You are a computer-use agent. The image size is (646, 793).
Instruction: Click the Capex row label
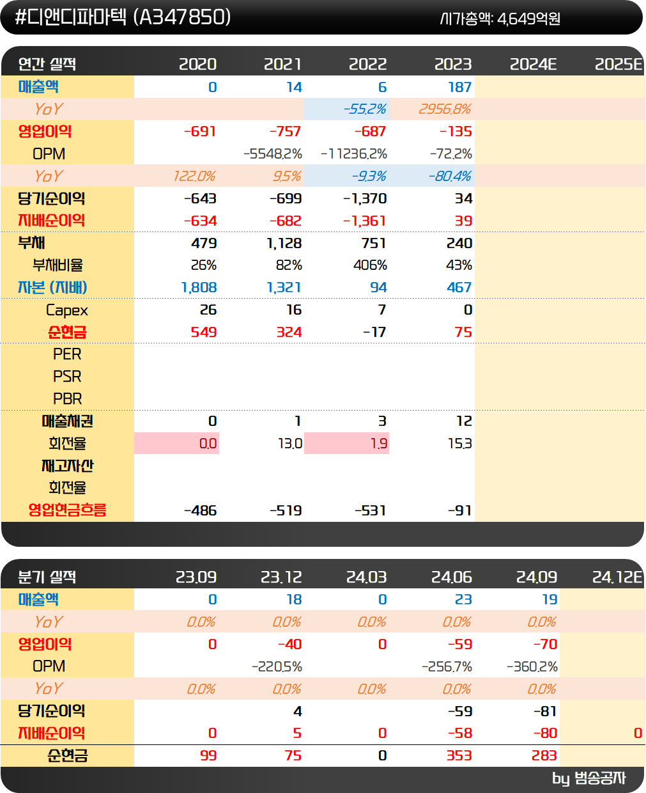coord(67,310)
